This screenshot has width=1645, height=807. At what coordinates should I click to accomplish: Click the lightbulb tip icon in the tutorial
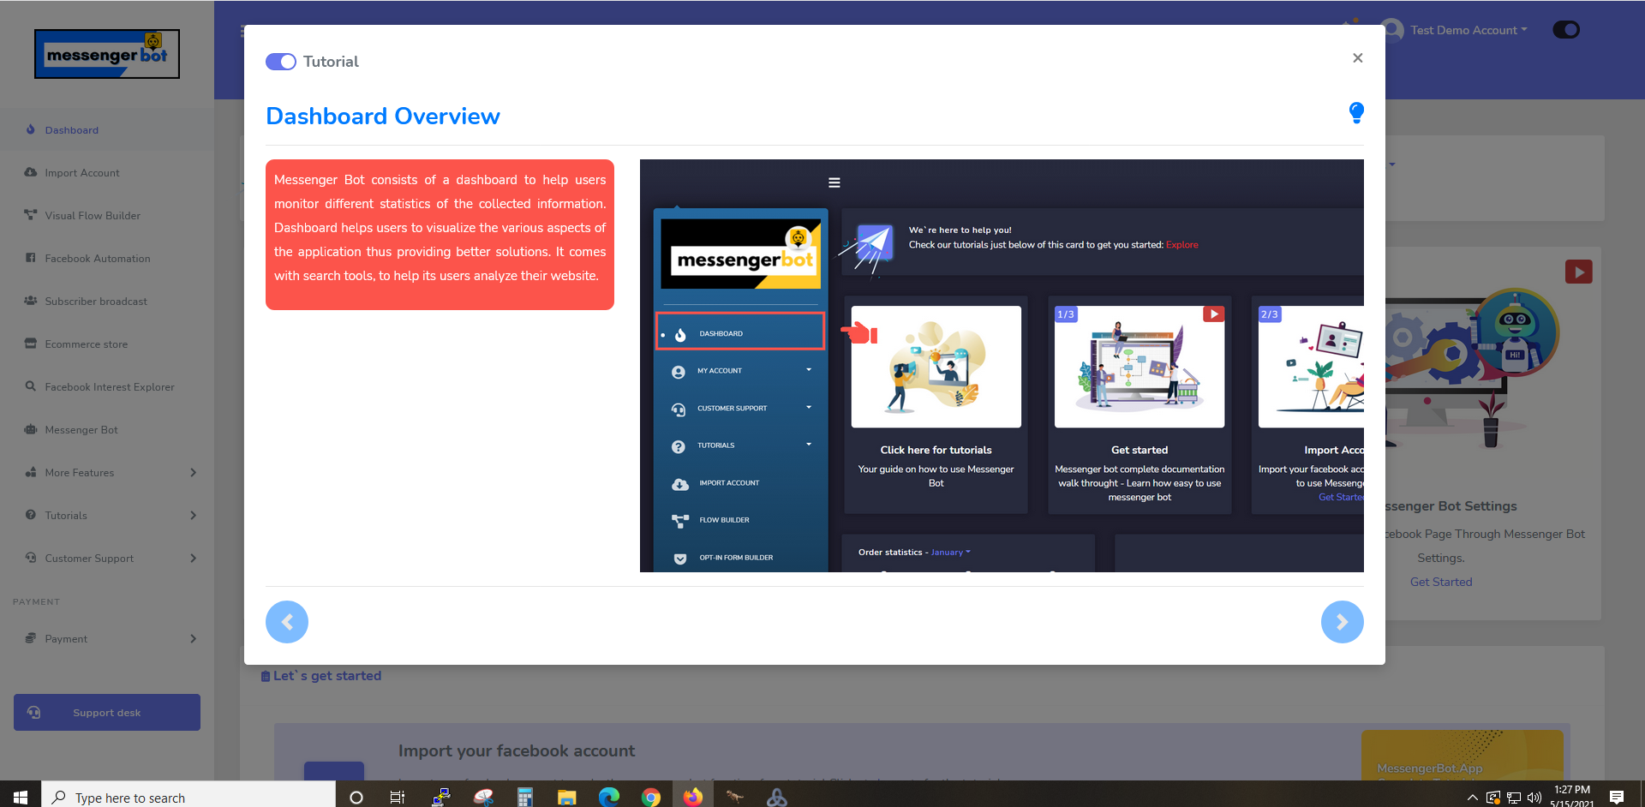click(x=1356, y=112)
